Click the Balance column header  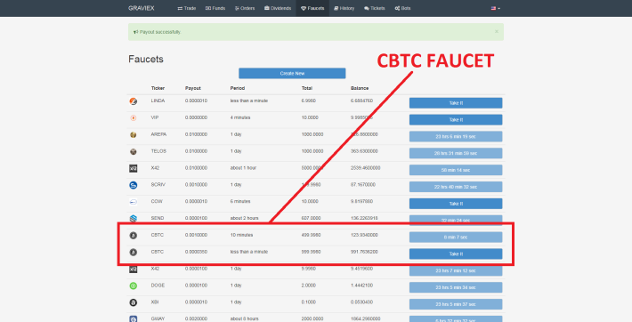(360, 88)
